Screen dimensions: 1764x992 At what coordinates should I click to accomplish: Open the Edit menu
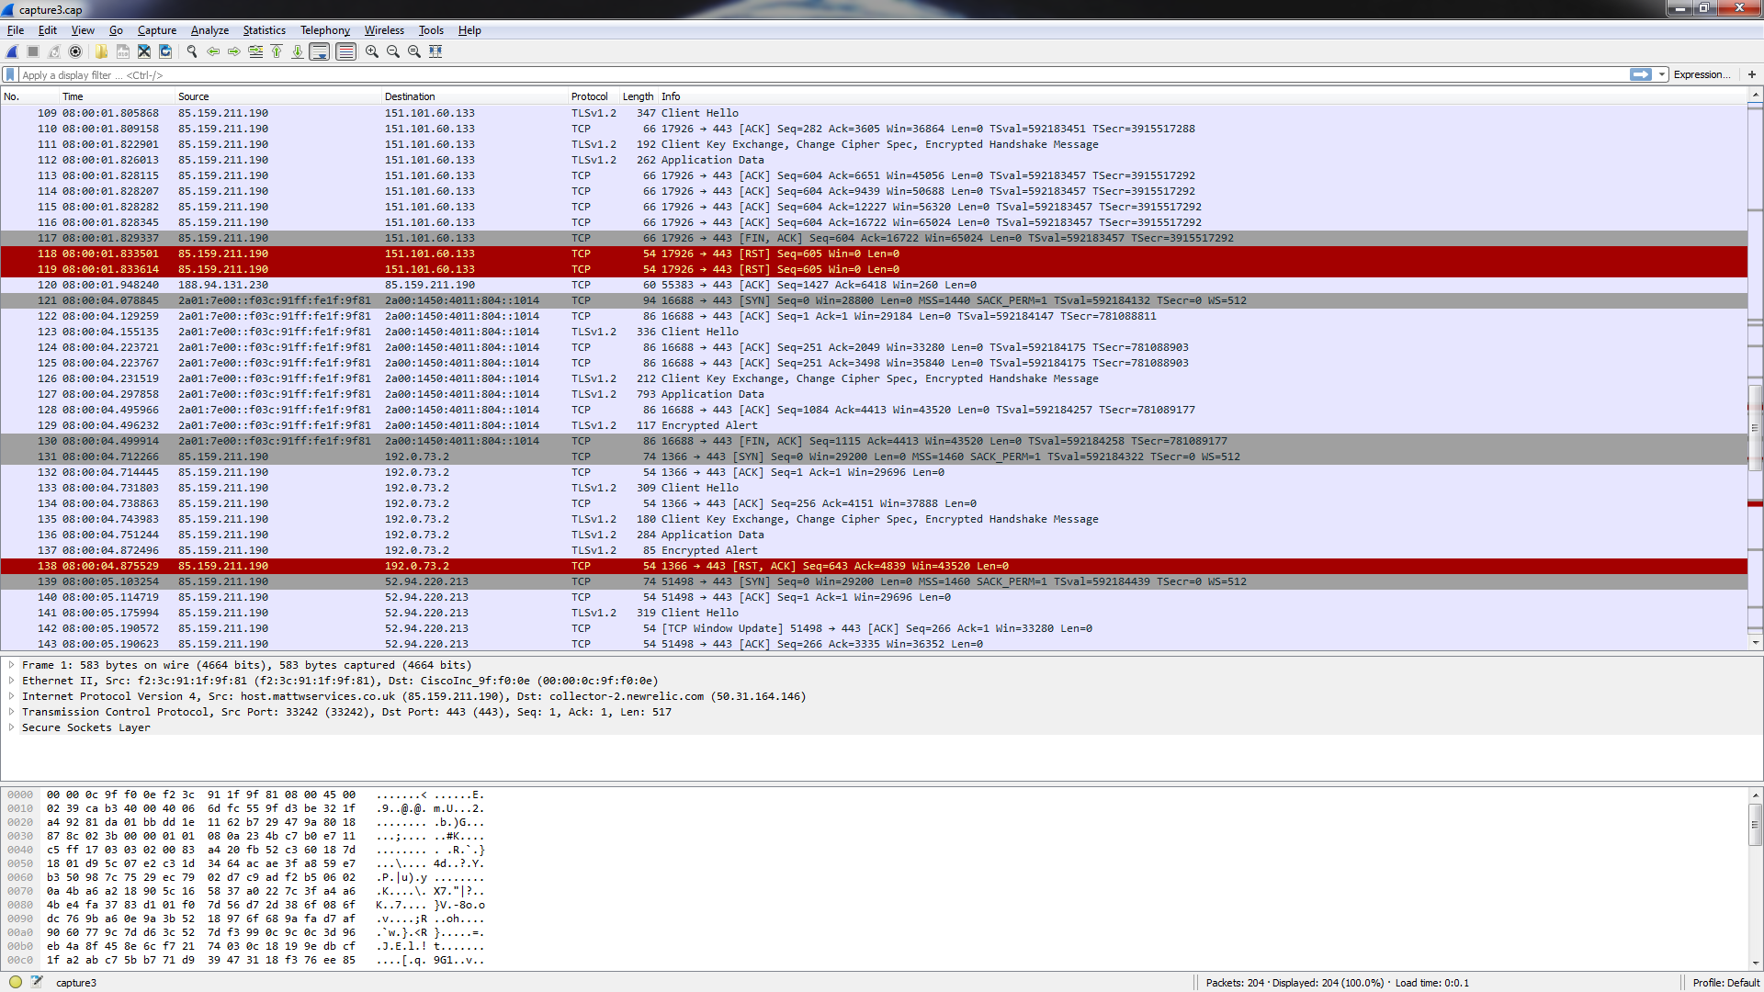(x=48, y=30)
